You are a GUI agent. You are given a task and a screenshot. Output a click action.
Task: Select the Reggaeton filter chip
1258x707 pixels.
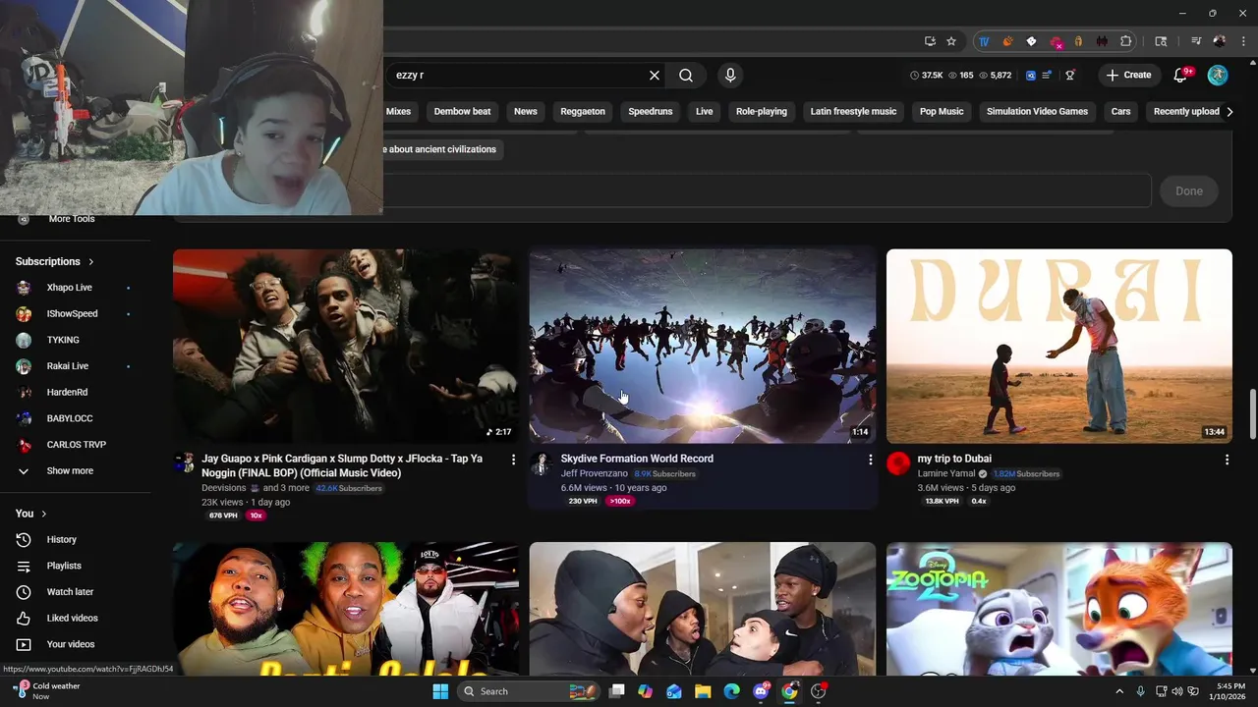(x=583, y=111)
